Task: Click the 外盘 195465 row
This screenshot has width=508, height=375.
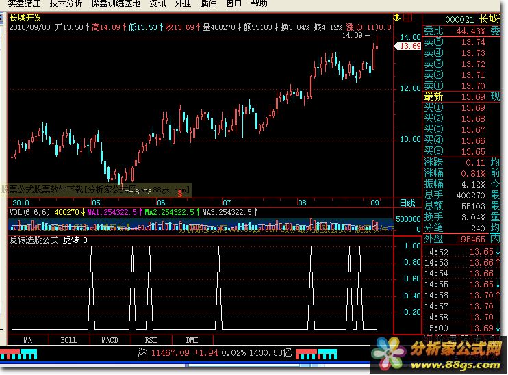Action: (461, 240)
